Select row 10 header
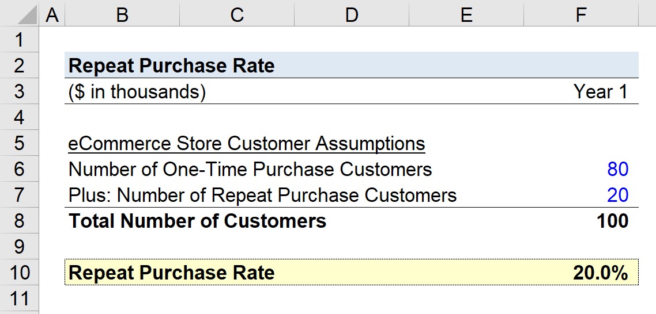 click(x=19, y=272)
